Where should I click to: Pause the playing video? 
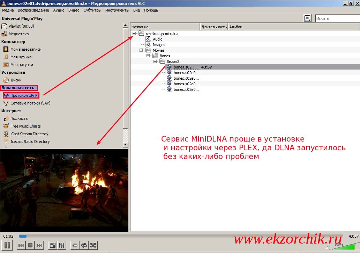click(x=7, y=245)
